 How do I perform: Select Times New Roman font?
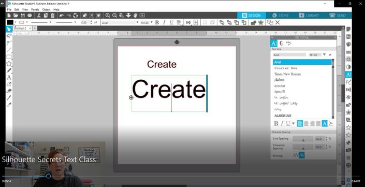[287, 74]
